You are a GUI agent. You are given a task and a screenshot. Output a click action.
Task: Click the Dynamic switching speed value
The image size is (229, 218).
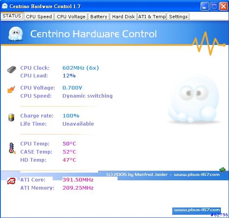coord(88,96)
